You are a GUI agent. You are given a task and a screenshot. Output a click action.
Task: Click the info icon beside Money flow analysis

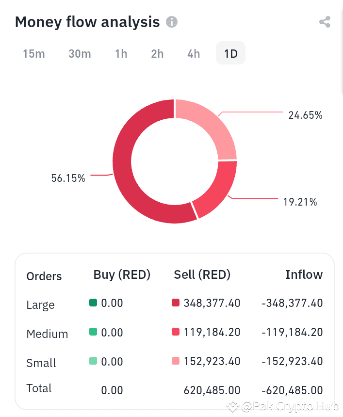171,22
